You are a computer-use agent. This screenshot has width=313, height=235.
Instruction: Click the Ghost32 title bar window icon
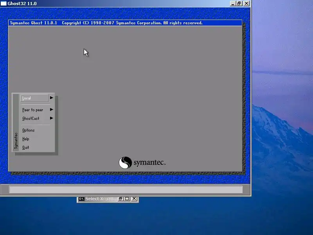click(4, 4)
